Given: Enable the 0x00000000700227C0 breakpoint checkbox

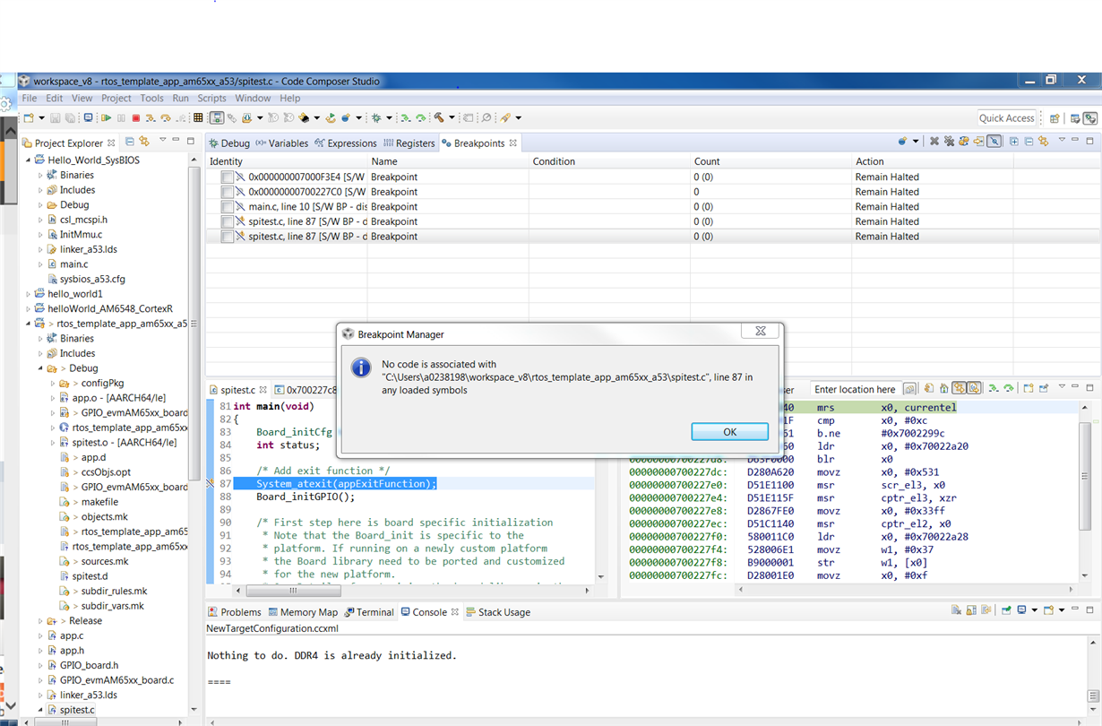Looking at the screenshot, I should click(x=228, y=192).
